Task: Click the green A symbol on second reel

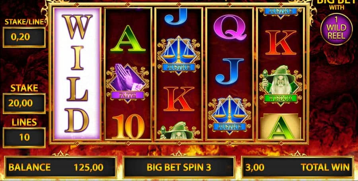Action: (x=128, y=39)
